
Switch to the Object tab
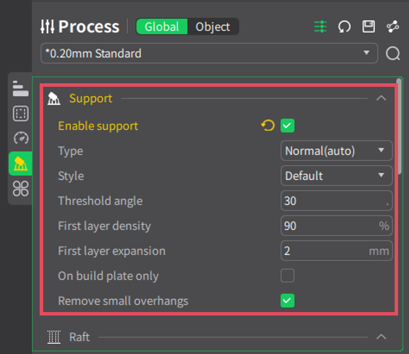tap(213, 26)
